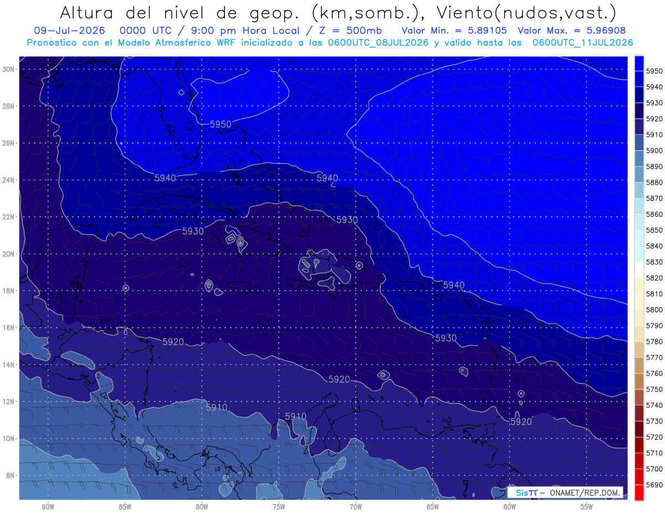Click the 5950 contour label near Florida

point(221,124)
